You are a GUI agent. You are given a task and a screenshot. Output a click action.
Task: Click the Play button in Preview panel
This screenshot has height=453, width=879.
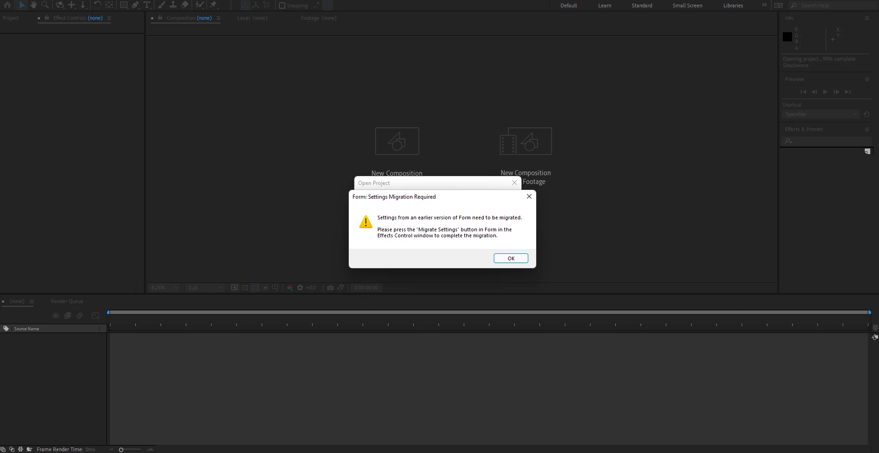click(825, 92)
